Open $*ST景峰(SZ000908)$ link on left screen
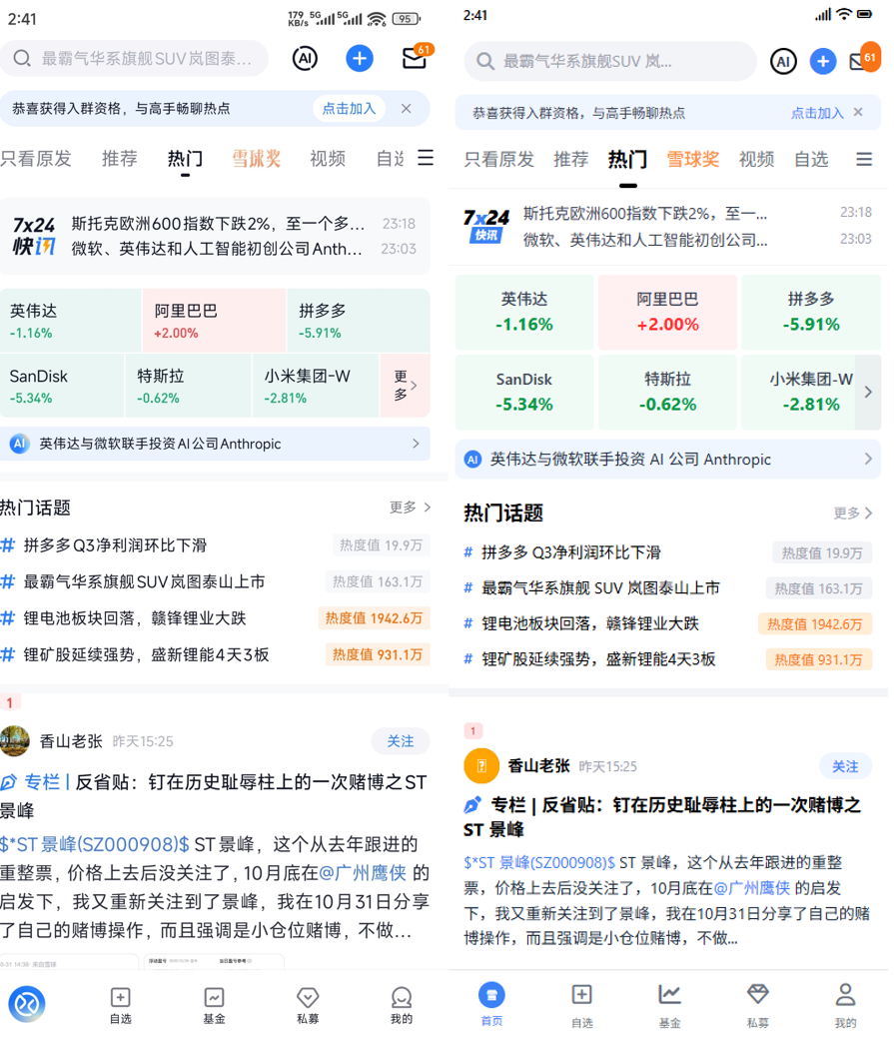The width and height of the screenshot is (894, 1039). tap(95, 844)
